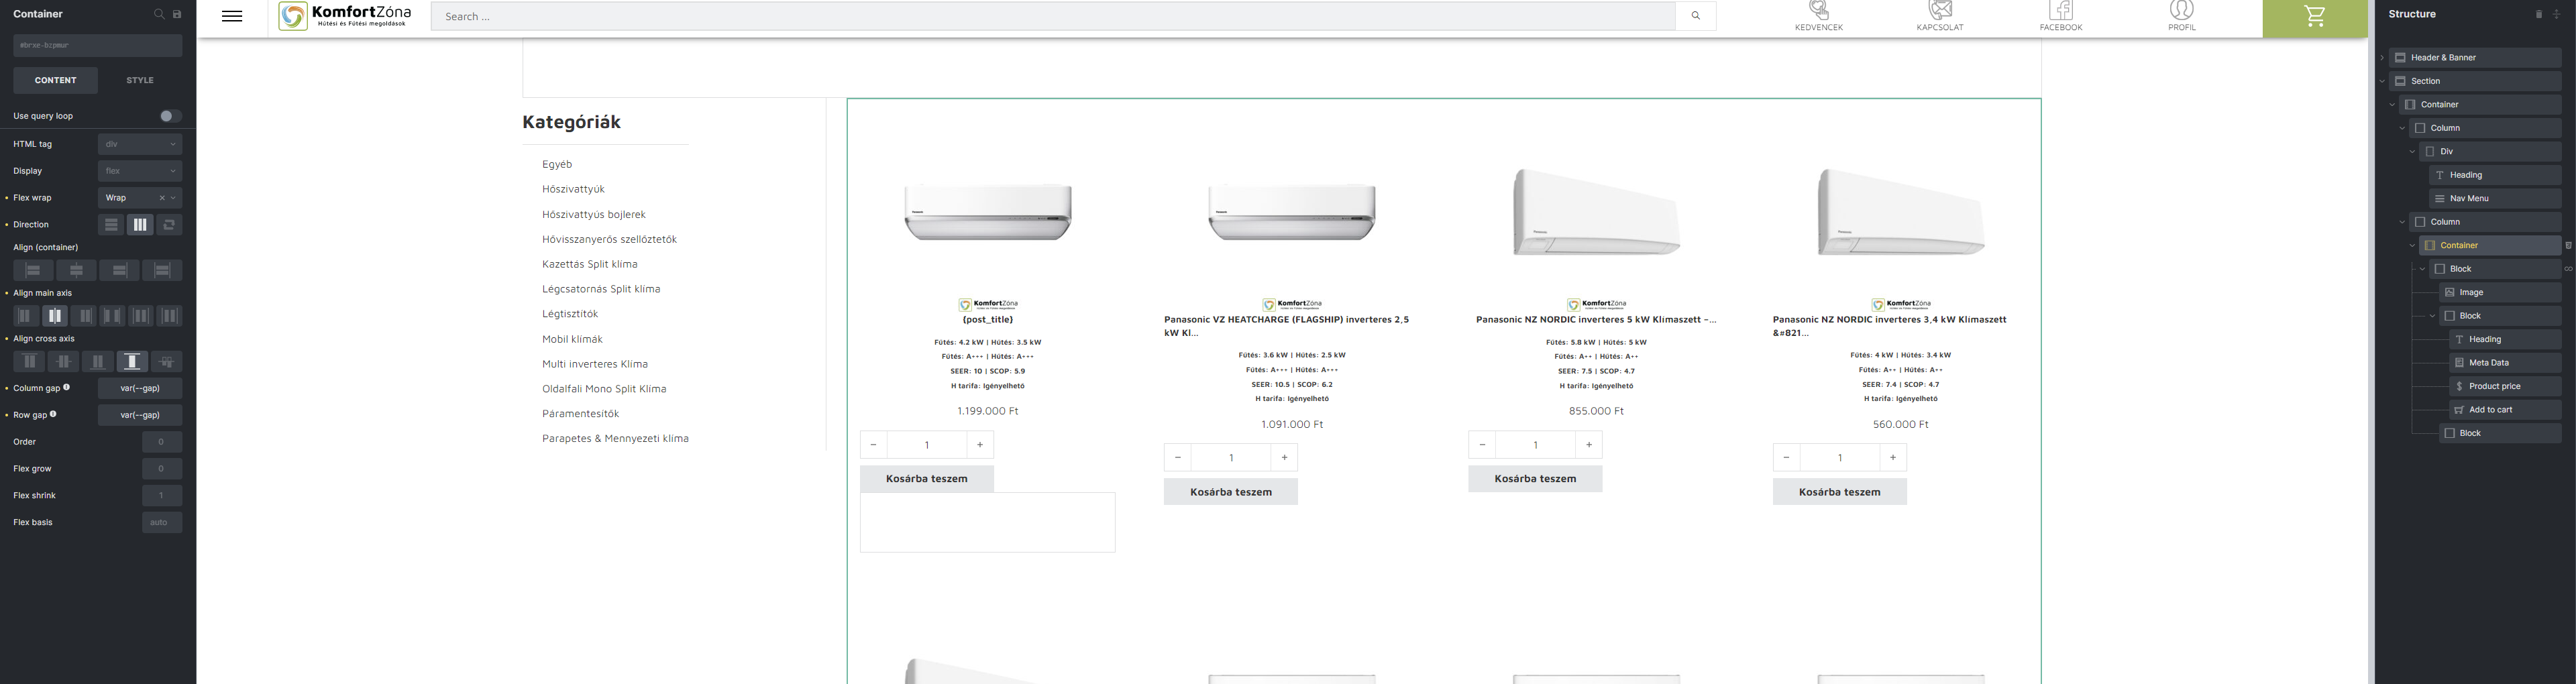Select the Product price element in Structure
2576x684 pixels.
click(2494, 386)
